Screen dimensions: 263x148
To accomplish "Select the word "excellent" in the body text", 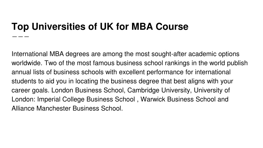I will pos(132,72).
